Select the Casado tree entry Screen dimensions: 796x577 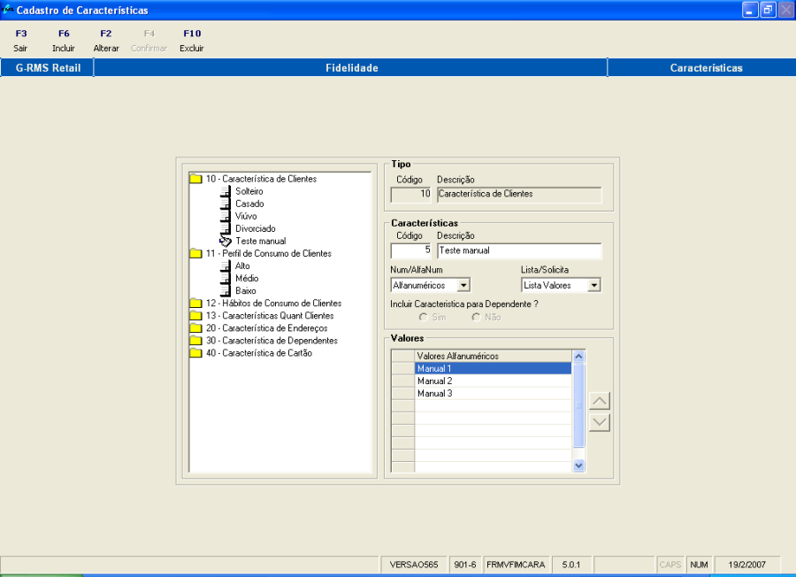pyautogui.click(x=249, y=204)
